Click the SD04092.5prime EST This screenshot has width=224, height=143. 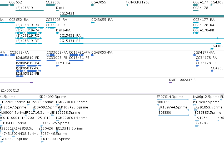(34, 110)
